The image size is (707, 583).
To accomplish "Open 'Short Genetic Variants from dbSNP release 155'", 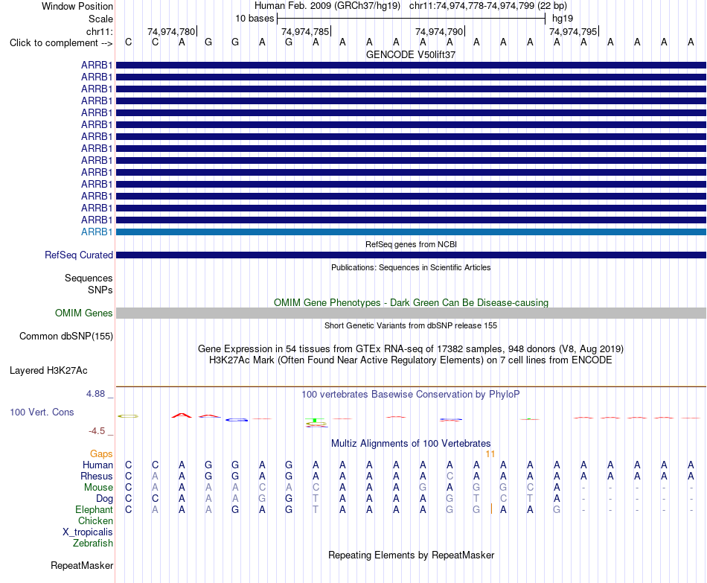I will 411,326.
